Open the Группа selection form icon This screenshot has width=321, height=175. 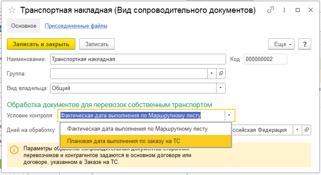tap(221, 73)
